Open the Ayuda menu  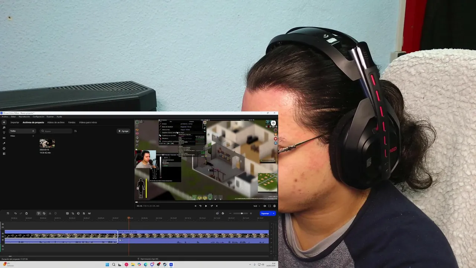59,117
